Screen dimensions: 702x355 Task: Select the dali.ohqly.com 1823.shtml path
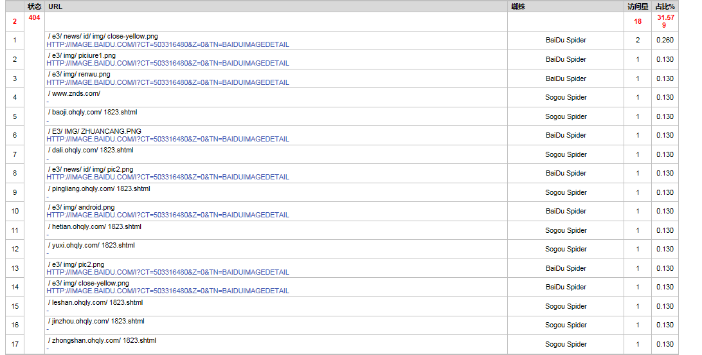pos(91,150)
